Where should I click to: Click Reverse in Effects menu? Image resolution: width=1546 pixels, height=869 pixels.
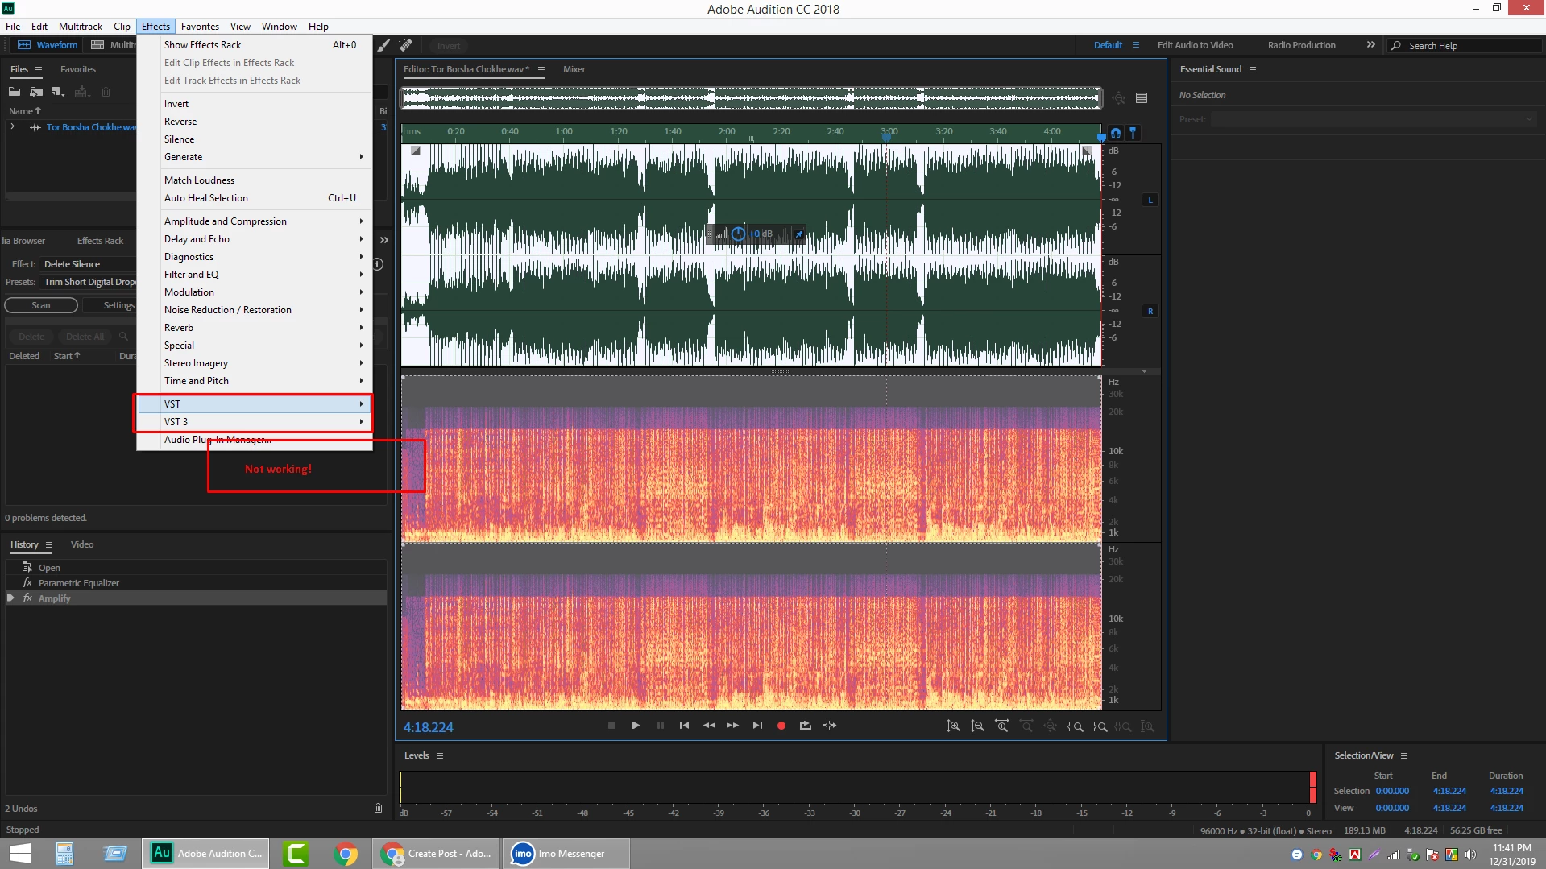pos(255,122)
